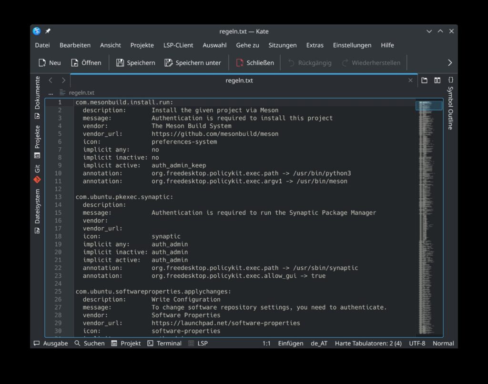This screenshot has width=488, height=384.
Task: Maximize the Kate window
Action: pyautogui.click(x=440, y=31)
